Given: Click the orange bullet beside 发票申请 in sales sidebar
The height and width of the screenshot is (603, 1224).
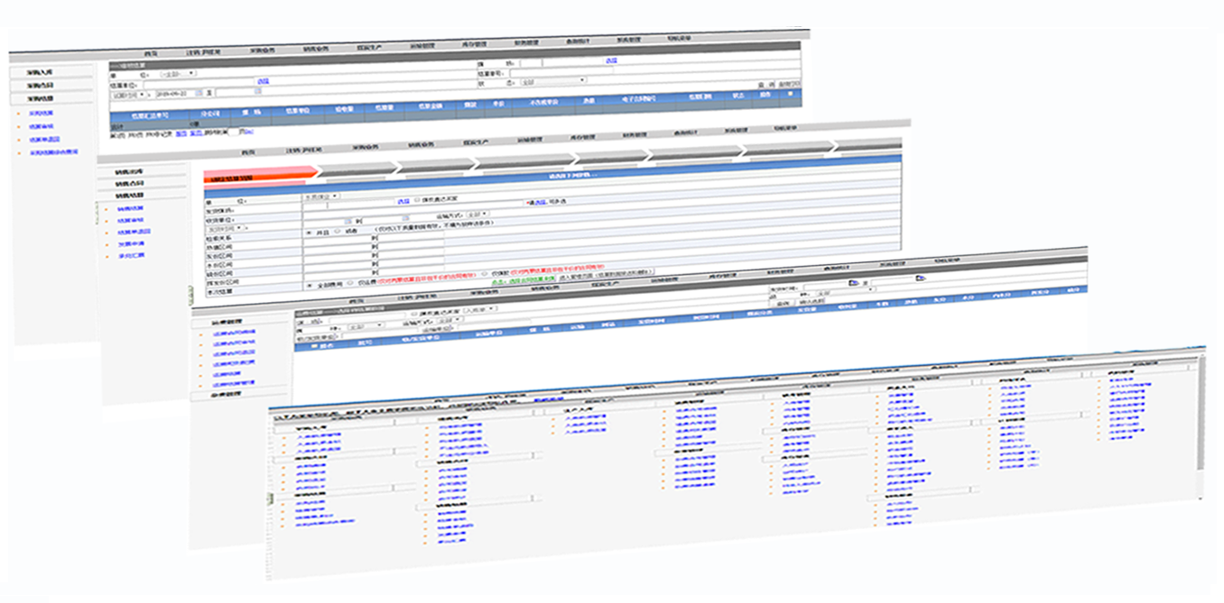Looking at the screenshot, I should [x=107, y=244].
